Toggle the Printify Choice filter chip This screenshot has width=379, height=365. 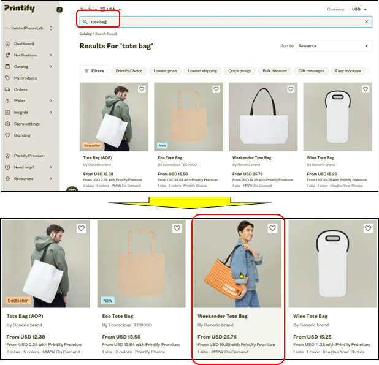coord(129,71)
